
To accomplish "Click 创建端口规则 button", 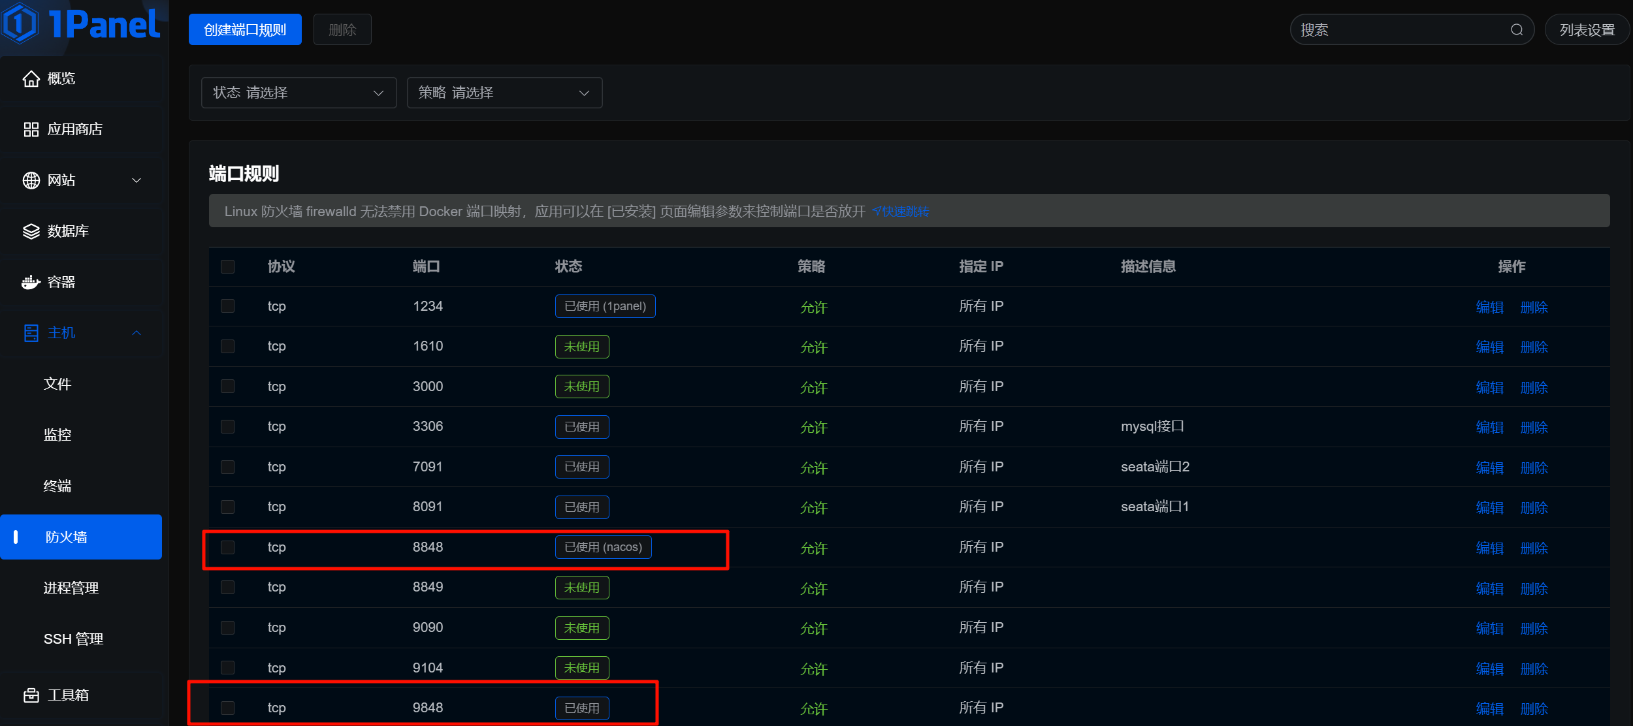I will (245, 30).
